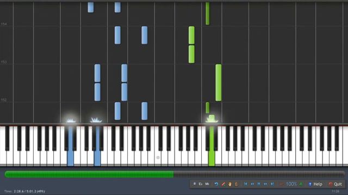Click the hand icon in the toolbar
Image resolution: width=348 pixels, height=195 pixels.
tap(229, 184)
